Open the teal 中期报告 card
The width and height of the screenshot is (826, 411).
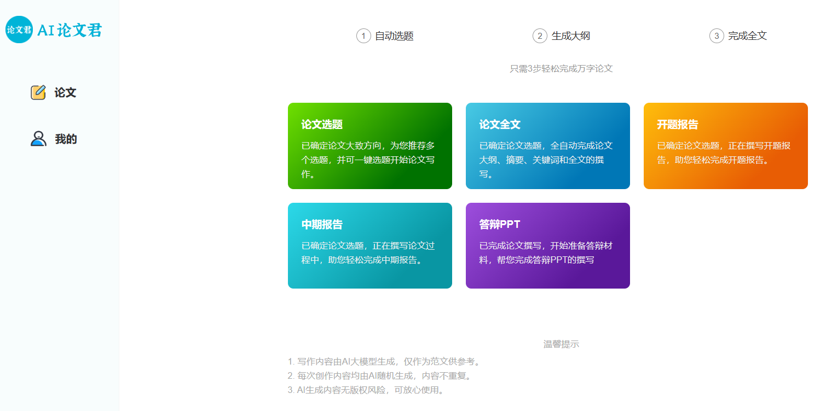[370, 245]
